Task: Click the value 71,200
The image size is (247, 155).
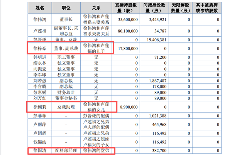Action: tap(161, 57)
